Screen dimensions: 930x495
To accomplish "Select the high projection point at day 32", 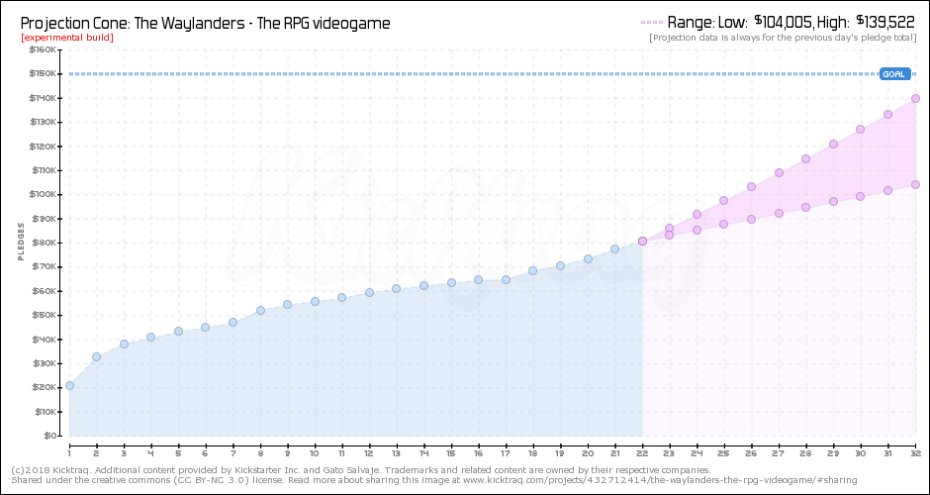I will click(915, 99).
